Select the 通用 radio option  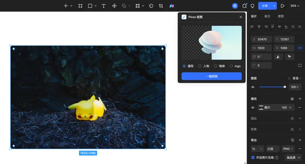click(184, 66)
